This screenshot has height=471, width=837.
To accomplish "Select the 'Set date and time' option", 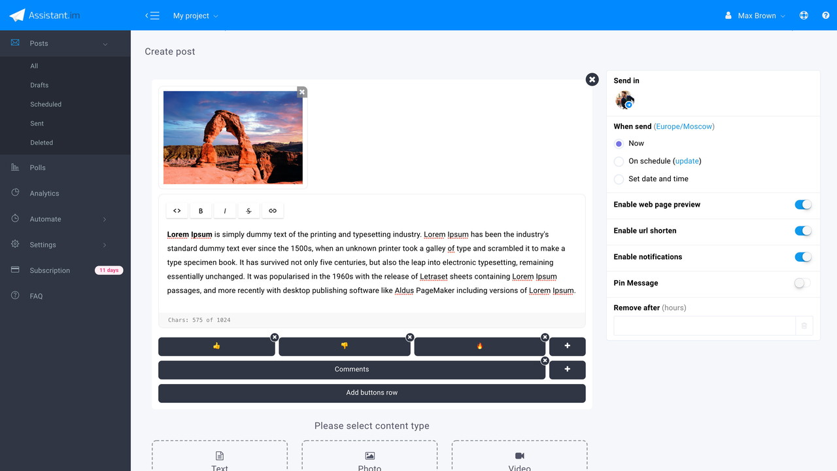I will (x=619, y=179).
